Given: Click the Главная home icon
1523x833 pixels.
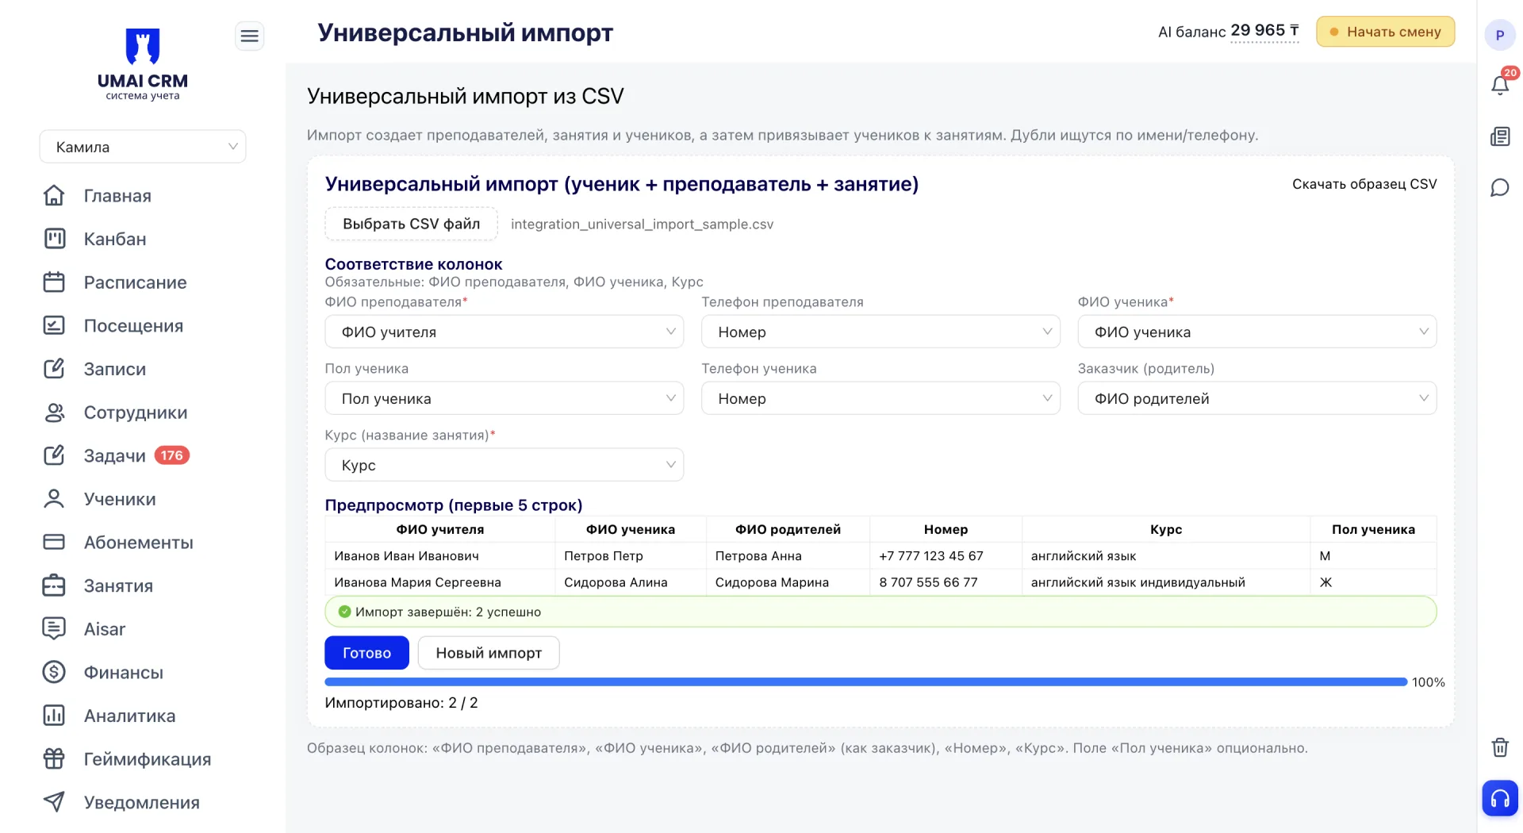Looking at the screenshot, I should point(54,195).
